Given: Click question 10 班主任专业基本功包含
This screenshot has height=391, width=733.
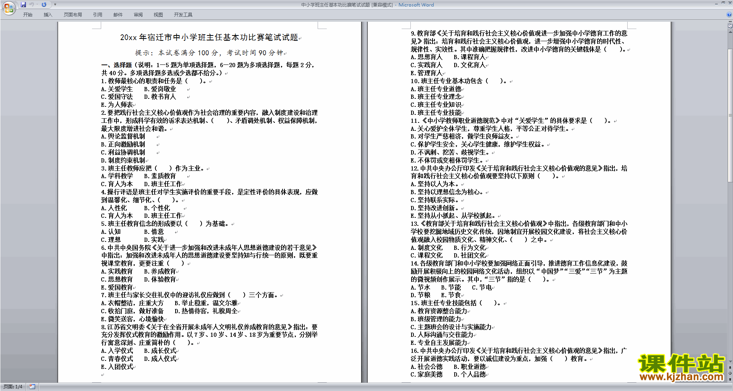Looking at the screenshot, I should coord(459,81).
